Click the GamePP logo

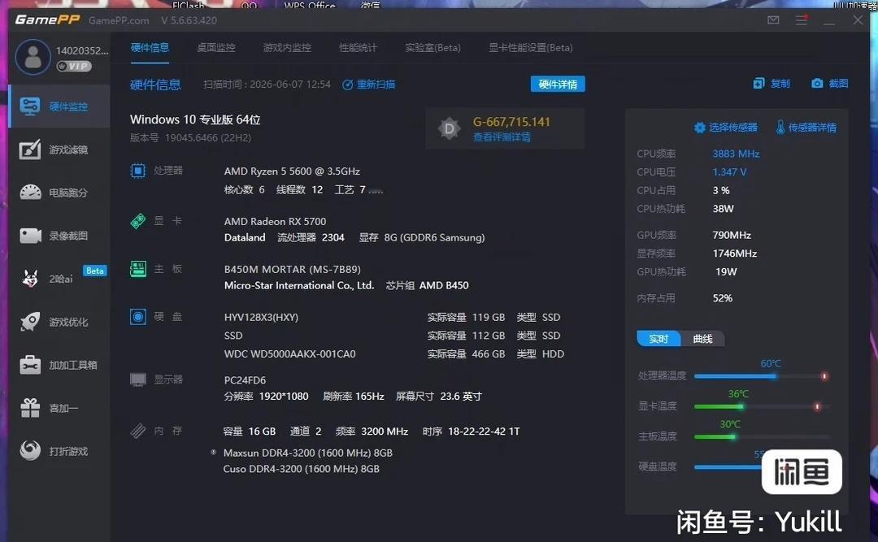point(47,20)
